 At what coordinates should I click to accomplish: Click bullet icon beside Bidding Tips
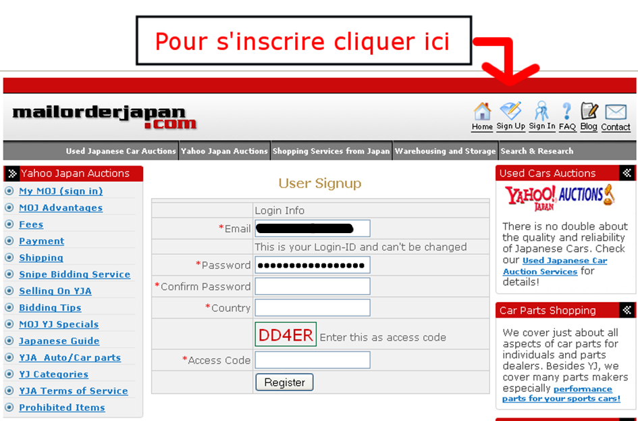point(9,307)
